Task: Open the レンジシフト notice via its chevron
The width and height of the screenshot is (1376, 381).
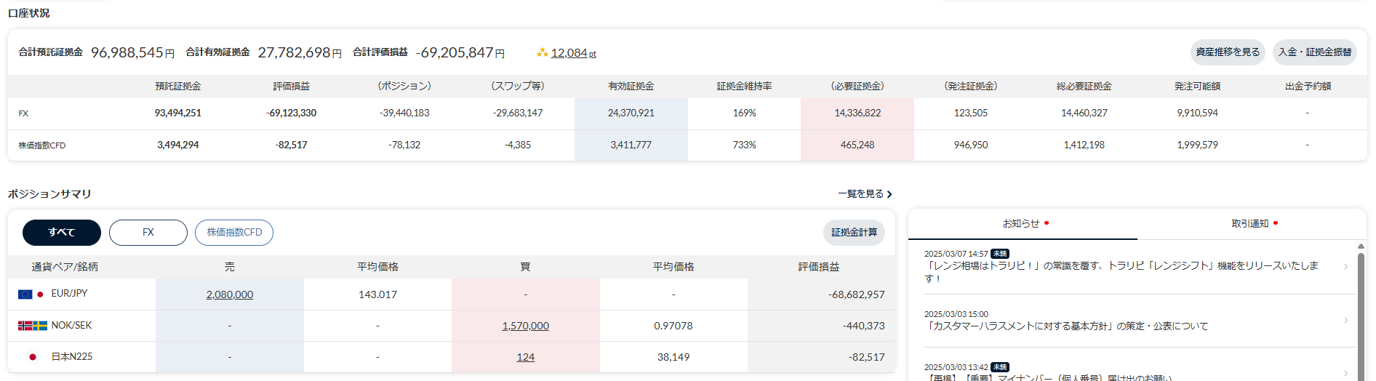Action: tap(1345, 267)
